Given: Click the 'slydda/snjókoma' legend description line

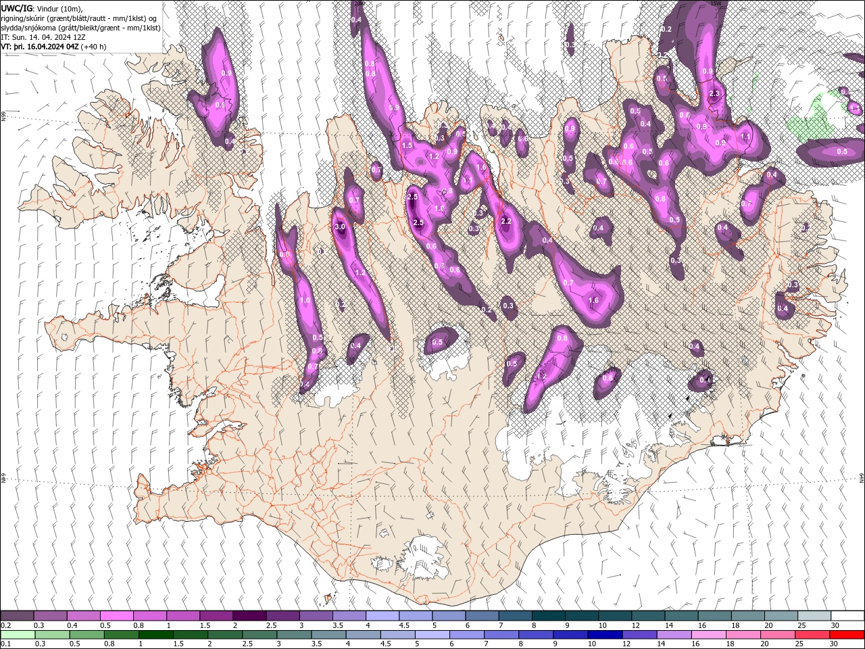Looking at the screenshot, I should click(81, 28).
